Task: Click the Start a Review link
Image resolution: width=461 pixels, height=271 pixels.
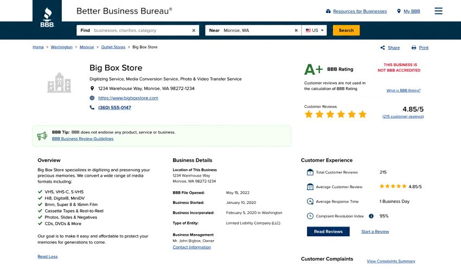Action: (x=375, y=231)
